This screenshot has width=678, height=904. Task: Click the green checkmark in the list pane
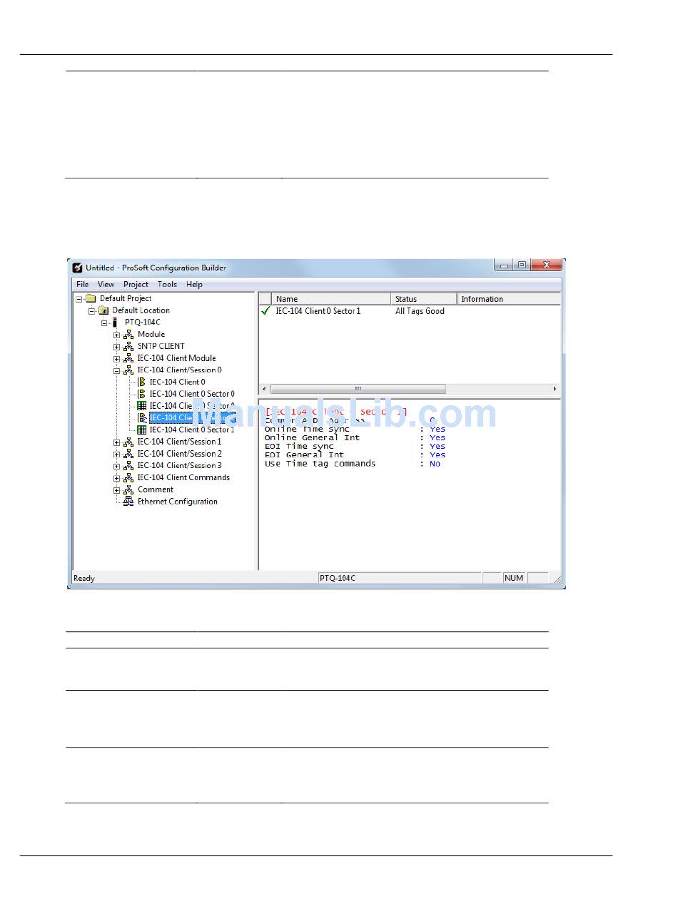(x=265, y=311)
